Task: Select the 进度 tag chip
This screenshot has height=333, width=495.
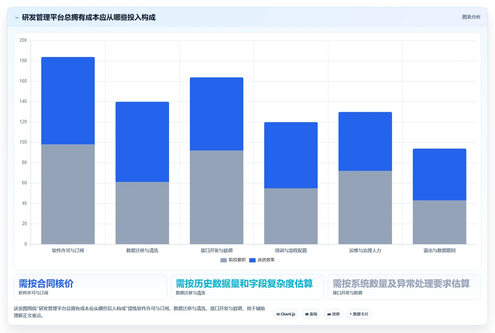Action: point(333,314)
